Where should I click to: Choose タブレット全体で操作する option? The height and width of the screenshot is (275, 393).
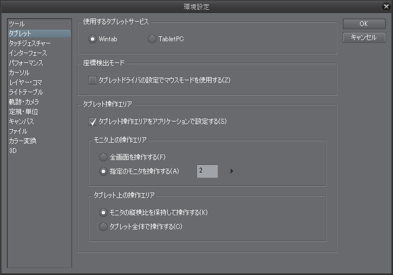[103, 227]
